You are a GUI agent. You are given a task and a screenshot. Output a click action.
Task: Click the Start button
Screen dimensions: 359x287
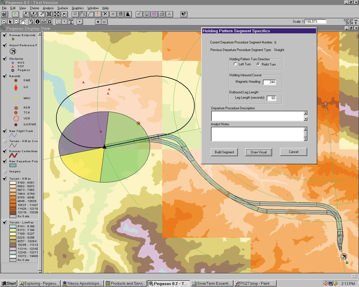coord(9,283)
